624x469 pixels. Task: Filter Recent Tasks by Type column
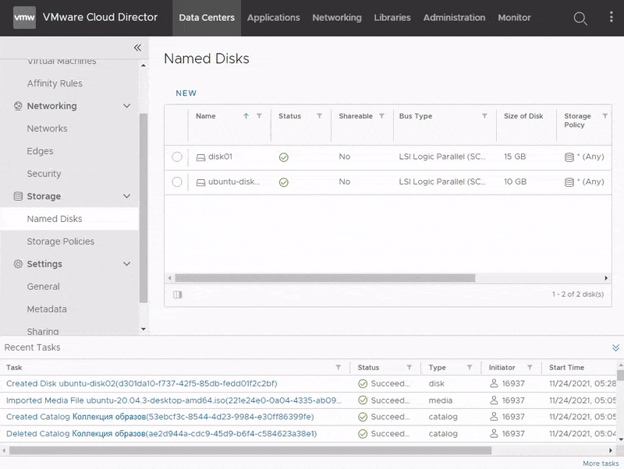470,368
